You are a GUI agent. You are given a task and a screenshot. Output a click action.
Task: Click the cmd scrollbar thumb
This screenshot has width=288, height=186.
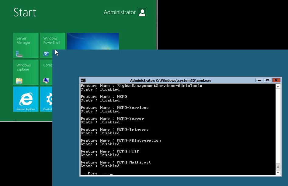pyautogui.click(x=278, y=167)
